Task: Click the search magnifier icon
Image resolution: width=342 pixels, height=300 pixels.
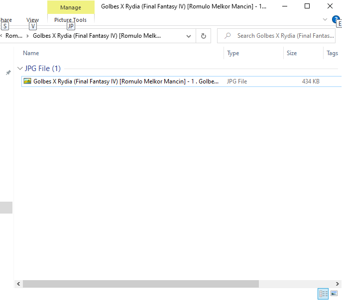Action: [228, 35]
